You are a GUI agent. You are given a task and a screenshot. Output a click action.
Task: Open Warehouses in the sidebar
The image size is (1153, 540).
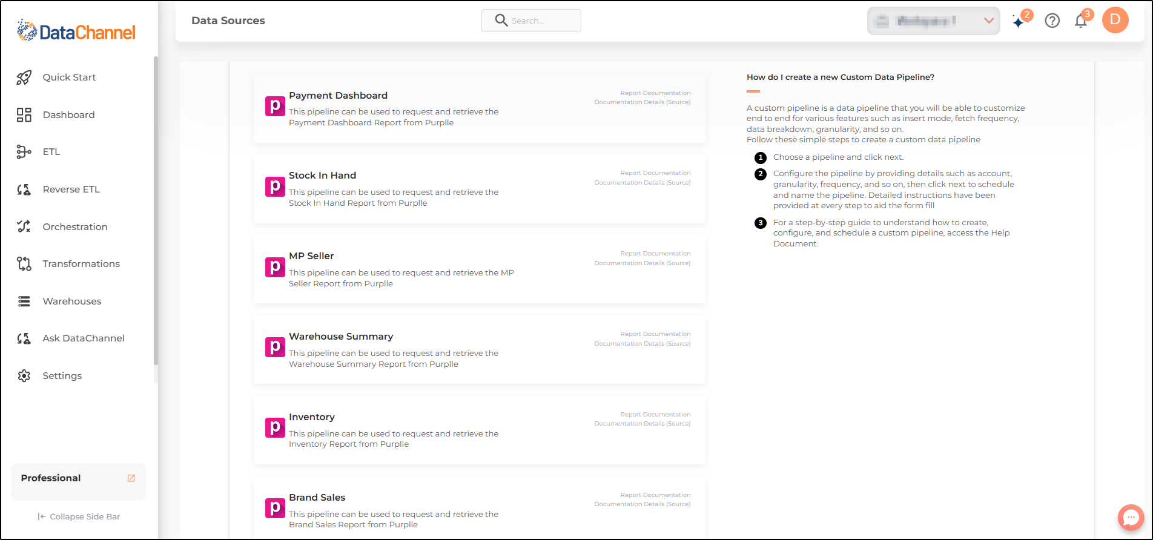tap(72, 301)
